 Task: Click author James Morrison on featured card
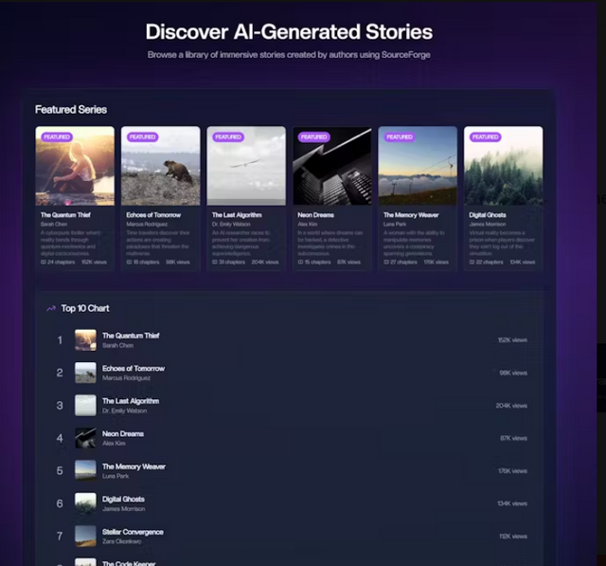488,225
